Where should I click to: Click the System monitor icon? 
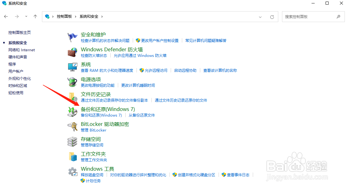pyautogui.click(x=72, y=67)
